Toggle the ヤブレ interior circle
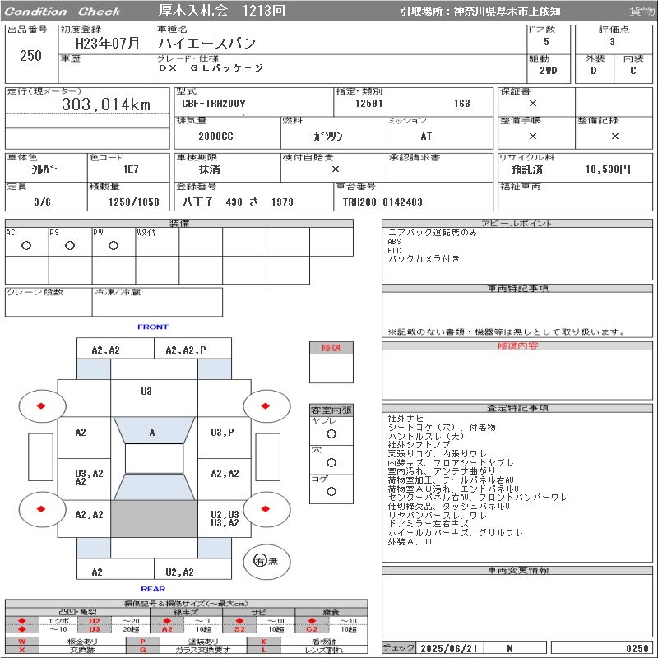 [331, 434]
